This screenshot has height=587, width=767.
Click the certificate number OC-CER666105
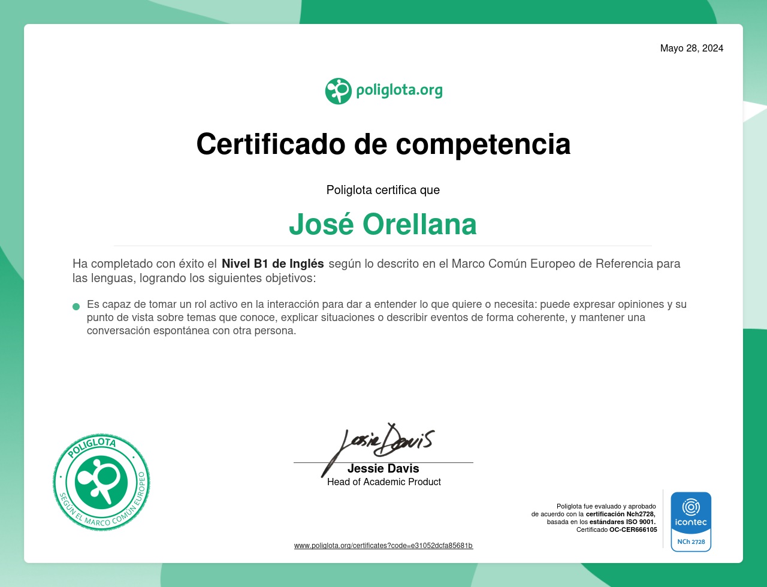click(633, 529)
